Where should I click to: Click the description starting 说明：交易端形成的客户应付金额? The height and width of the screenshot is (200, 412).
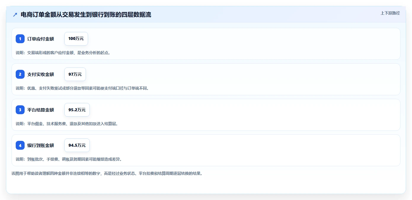63,53
